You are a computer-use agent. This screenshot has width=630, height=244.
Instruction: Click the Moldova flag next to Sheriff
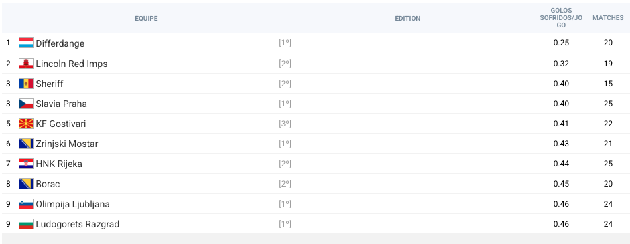[26, 84]
